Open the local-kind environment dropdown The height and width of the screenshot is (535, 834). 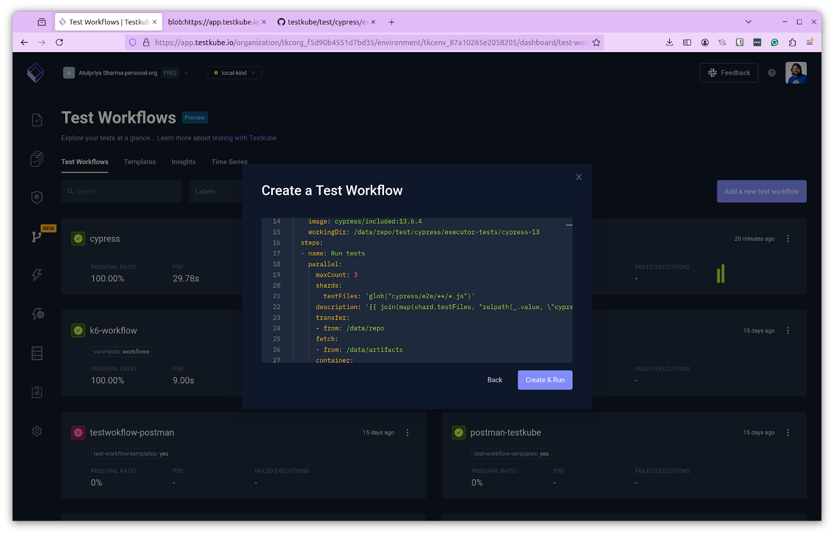point(235,73)
